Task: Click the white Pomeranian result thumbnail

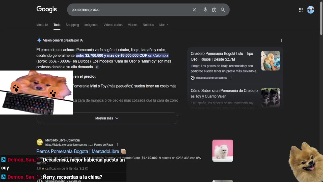Action: pyautogui.click(x=223, y=151)
